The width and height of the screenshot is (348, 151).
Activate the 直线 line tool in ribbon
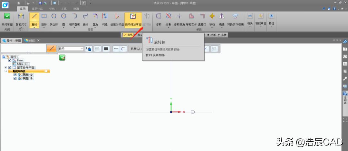click(34, 20)
